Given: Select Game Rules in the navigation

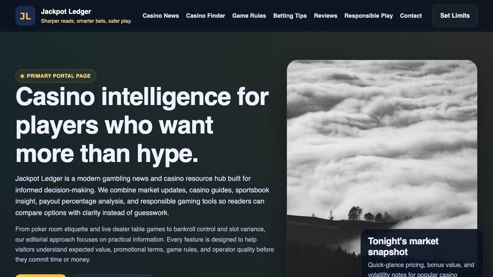Looking at the screenshot, I should tap(249, 16).
